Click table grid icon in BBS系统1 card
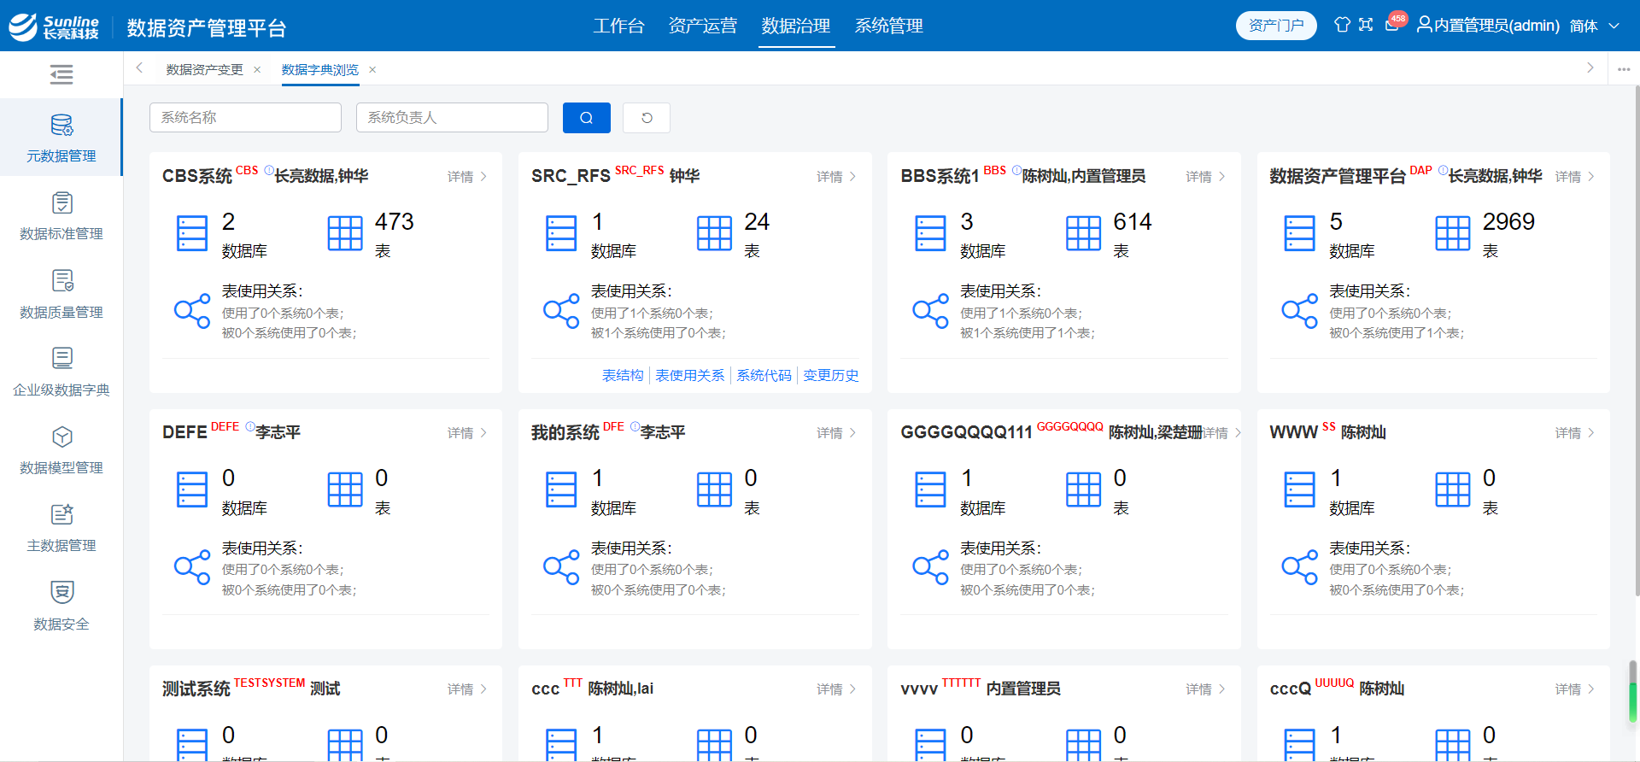 point(1083,233)
